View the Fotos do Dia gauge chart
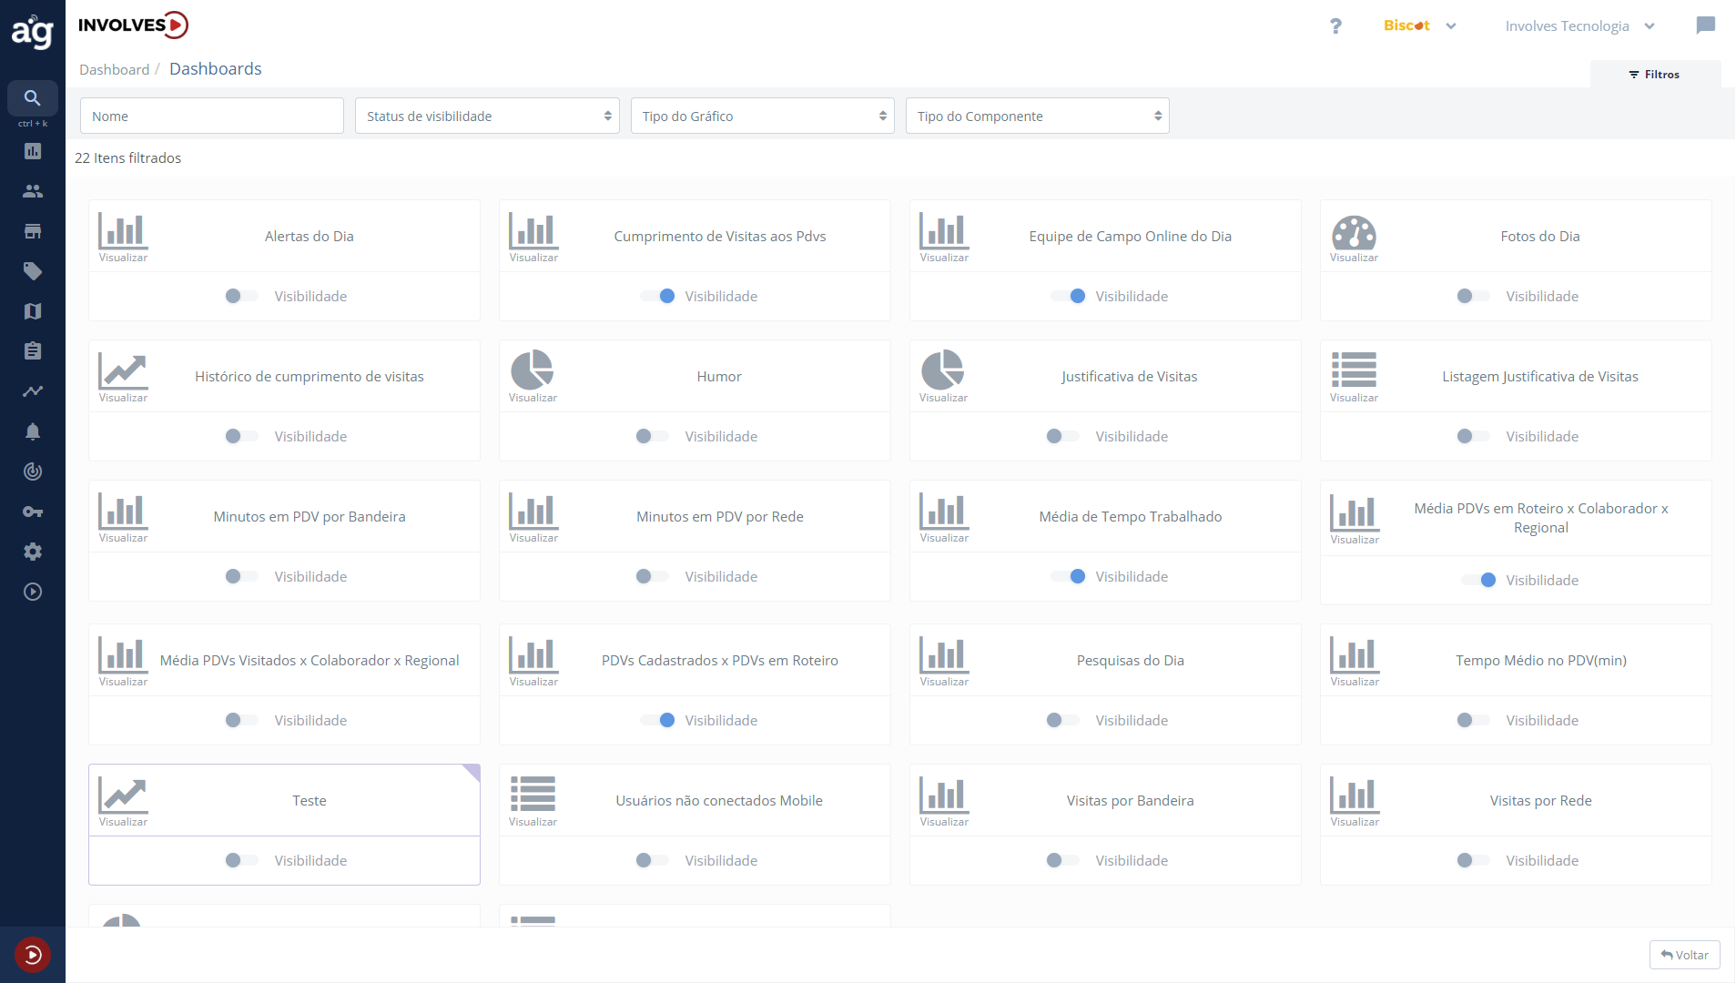 (x=1354, y=233)
